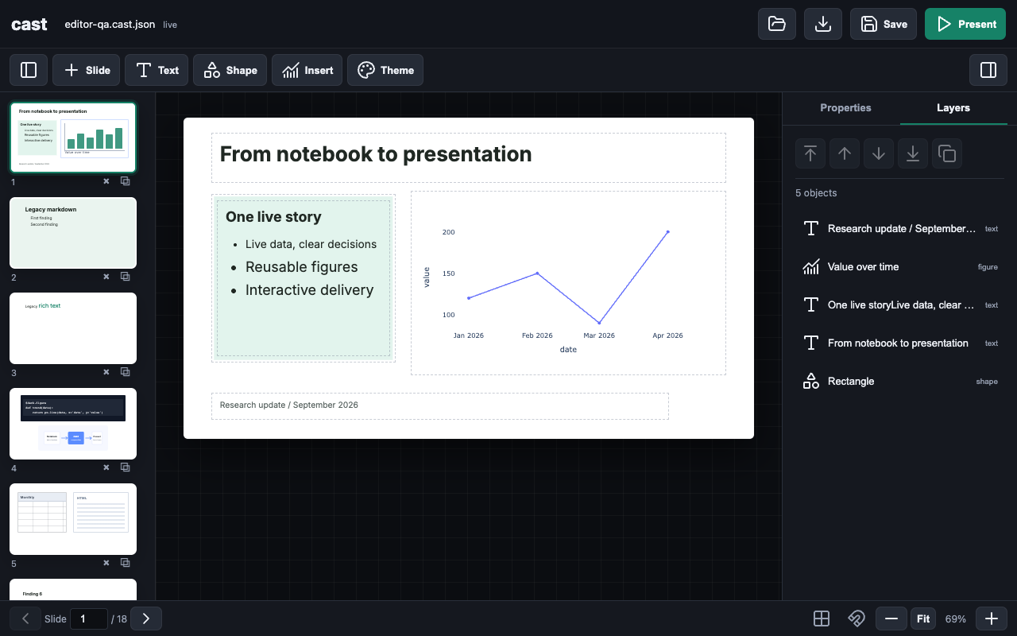Select From notebook to presentation layer
The width and height of the screenshot is (1017, 636).
pyautogui.click(x=900, y=343)
